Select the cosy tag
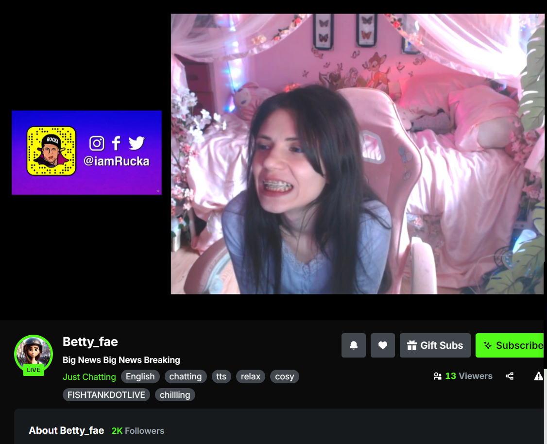The height and width of the screenshot is (444, 547). pyautogui.click(x=284, y=376)
